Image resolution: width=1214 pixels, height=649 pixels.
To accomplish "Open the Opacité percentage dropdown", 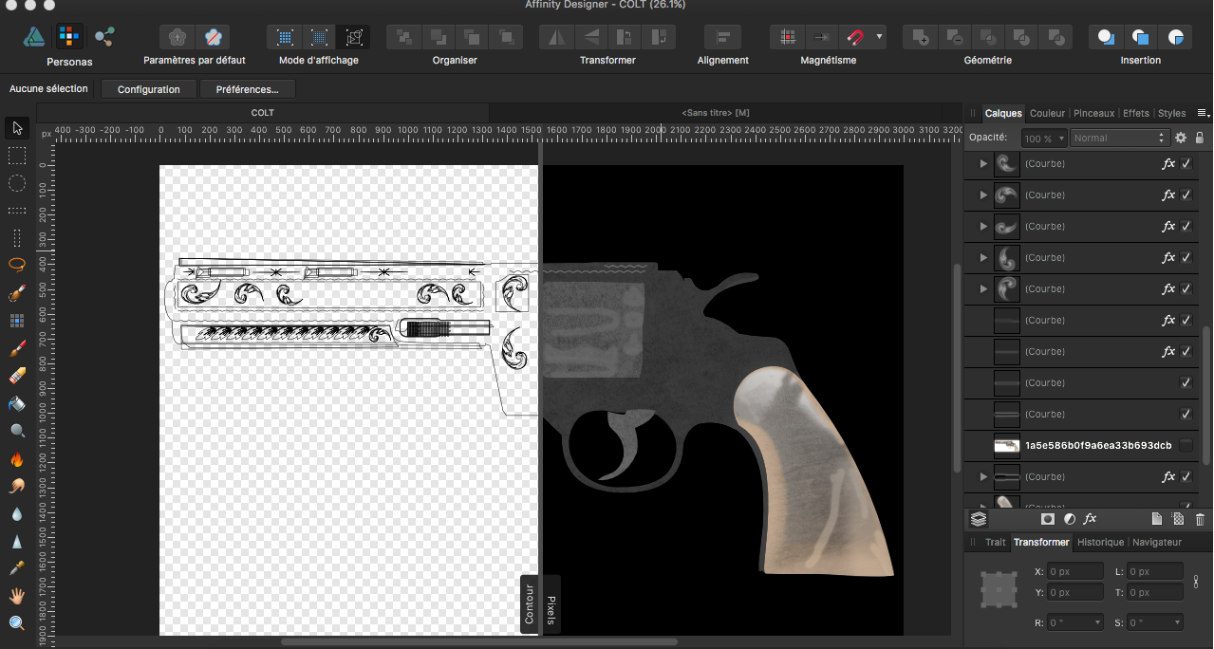I will pyautogui.click(x=1062, y=139).
